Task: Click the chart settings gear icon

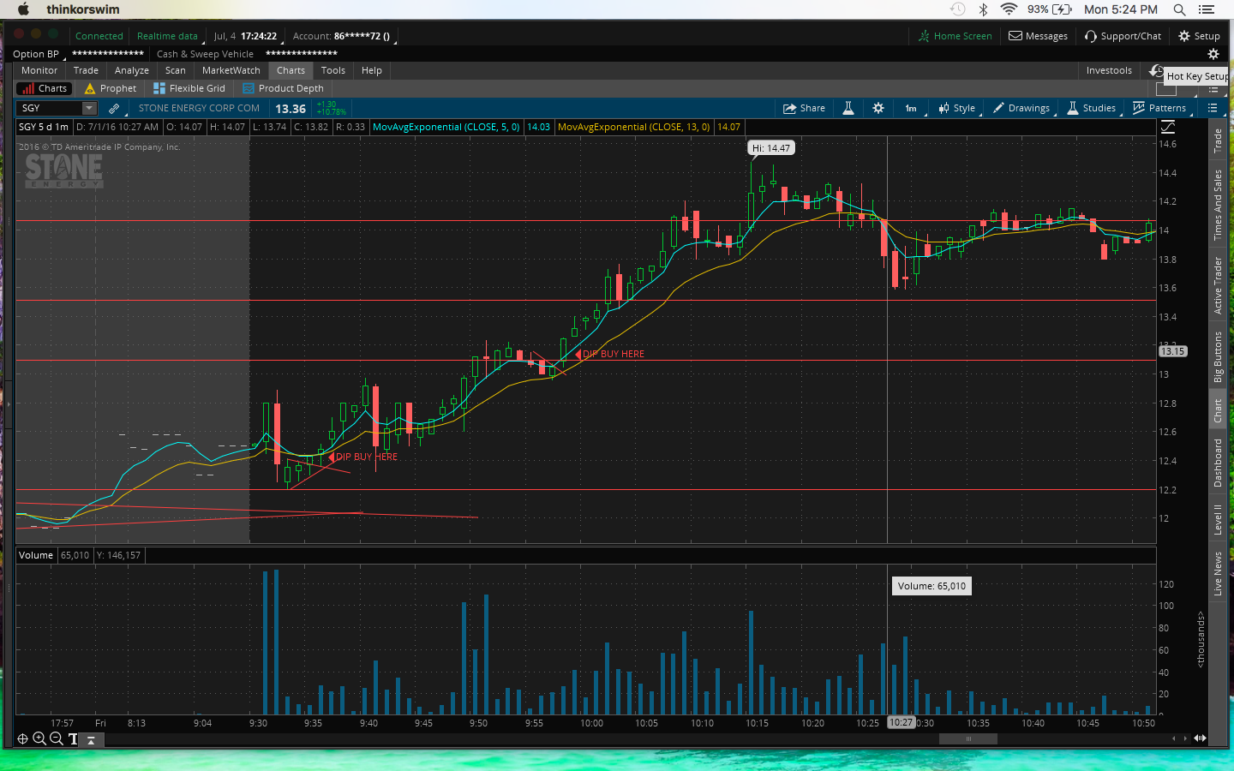Action: pyautogui.click(x=878, y=108)
